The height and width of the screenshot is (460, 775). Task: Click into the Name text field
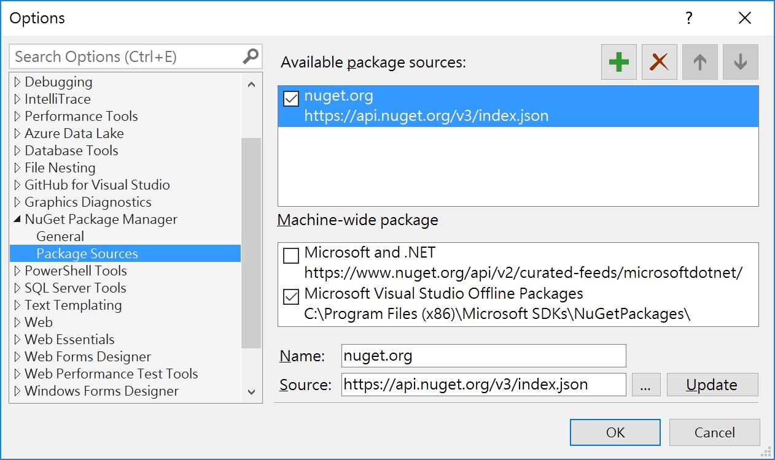483,356
